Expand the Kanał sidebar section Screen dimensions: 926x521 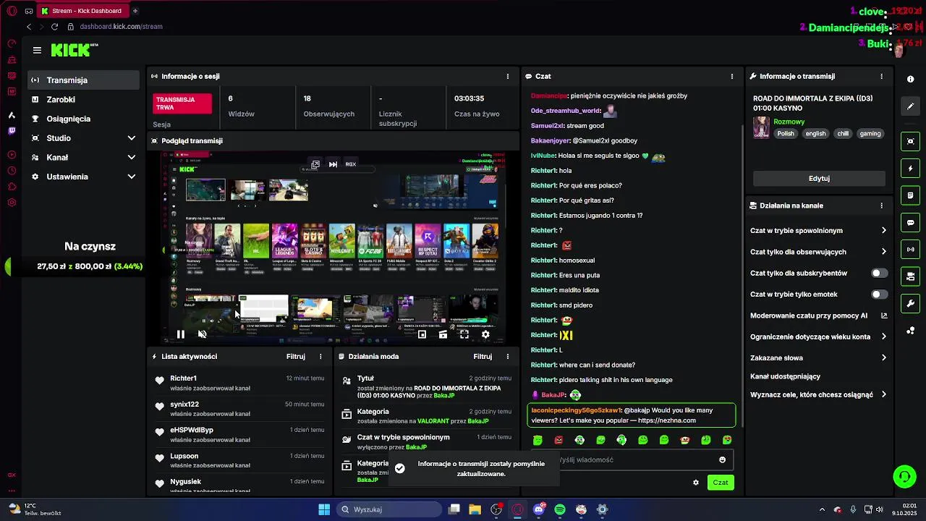coord(84,157)
